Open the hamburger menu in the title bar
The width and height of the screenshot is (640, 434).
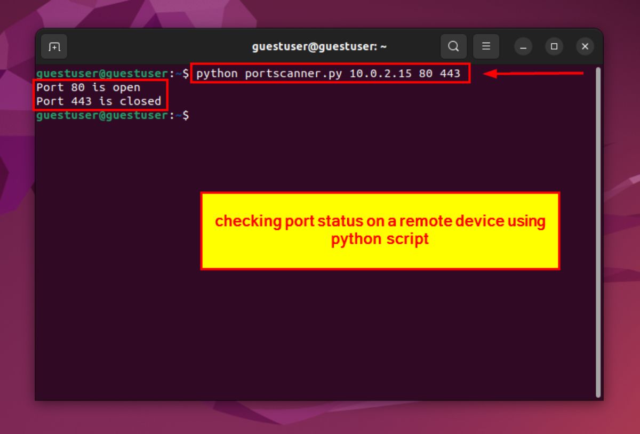point(486,46)
